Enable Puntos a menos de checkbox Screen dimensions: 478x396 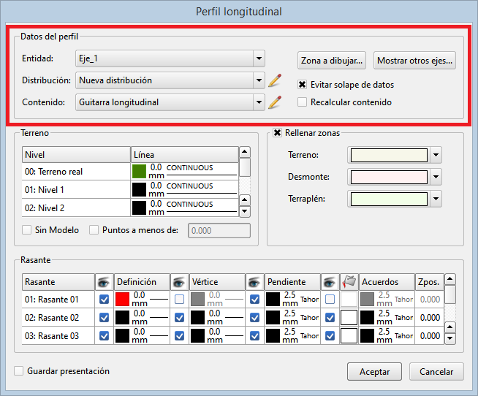pos(94,230)
